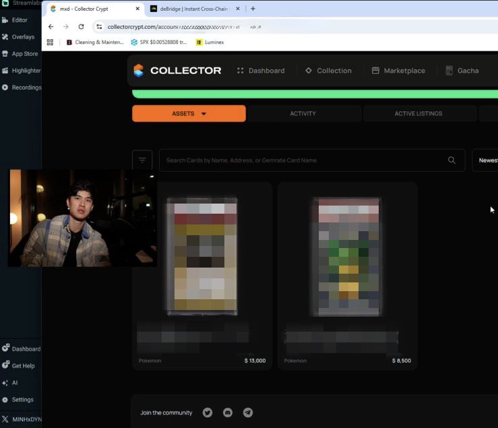Open Collector Telegram community link

click(248, 412)
